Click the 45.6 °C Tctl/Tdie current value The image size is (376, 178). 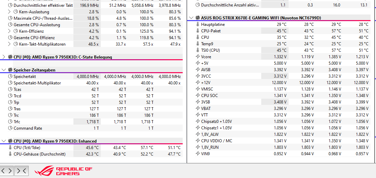[x=92, y=148]
